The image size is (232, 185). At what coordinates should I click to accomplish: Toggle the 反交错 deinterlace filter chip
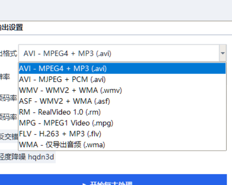tap(9, 136)
